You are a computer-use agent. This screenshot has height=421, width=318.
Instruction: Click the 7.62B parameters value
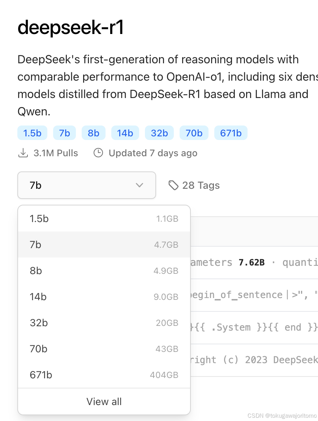pyautogui.click(x=252, y=262)
